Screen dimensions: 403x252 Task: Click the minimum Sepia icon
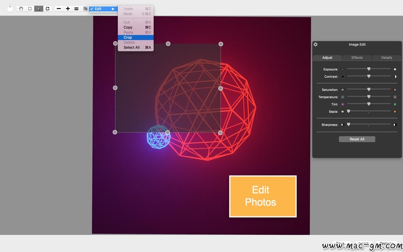(343, 111)
